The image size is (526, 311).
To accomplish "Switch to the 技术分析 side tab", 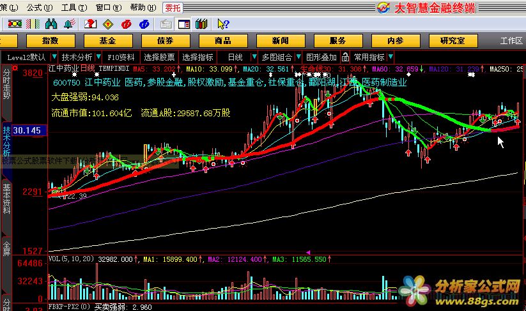I will [x=6, y=141].
